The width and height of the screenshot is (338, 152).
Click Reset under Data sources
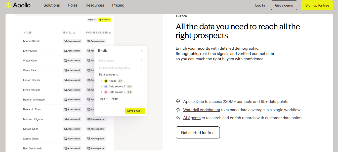click(115, 99)
